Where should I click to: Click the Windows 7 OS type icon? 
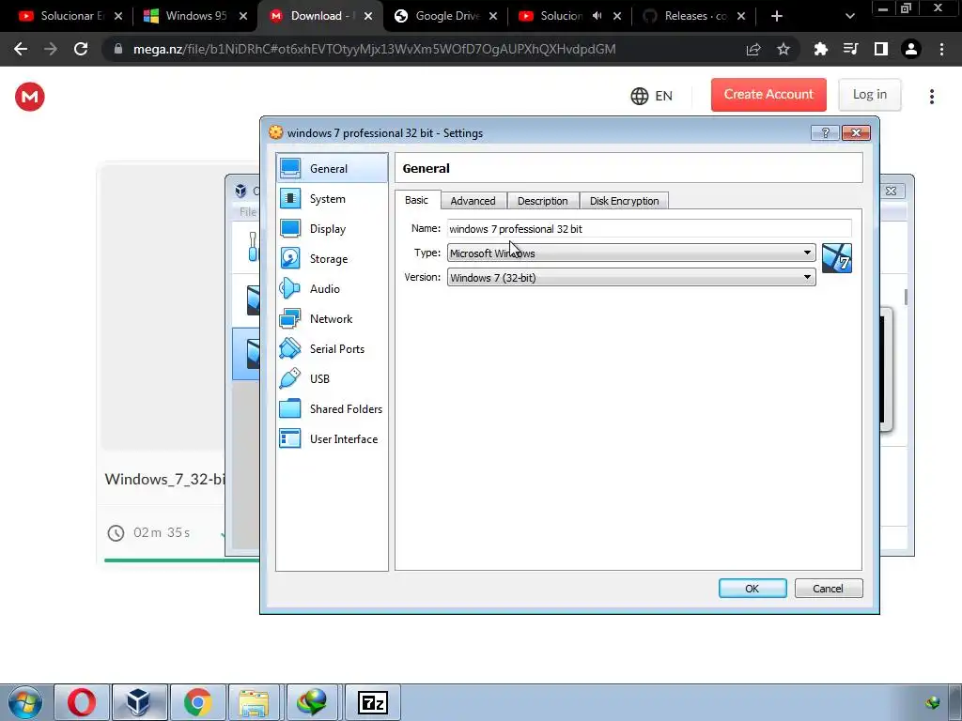pyautogui.click(x=837, y=258)
